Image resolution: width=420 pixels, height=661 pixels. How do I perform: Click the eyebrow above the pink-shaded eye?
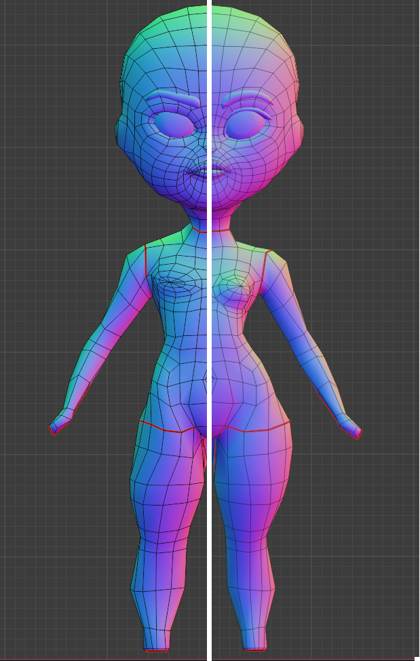(x=247, y=98)
